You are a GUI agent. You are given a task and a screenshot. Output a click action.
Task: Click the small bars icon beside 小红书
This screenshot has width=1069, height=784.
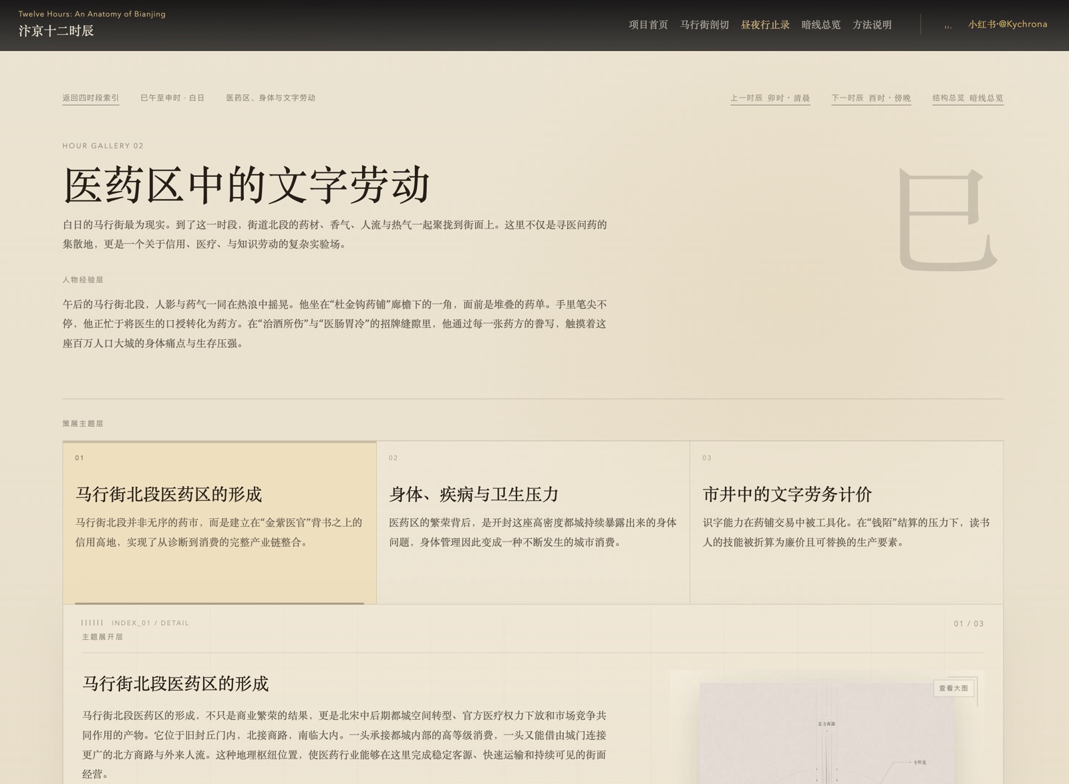[x=948, y=27]
